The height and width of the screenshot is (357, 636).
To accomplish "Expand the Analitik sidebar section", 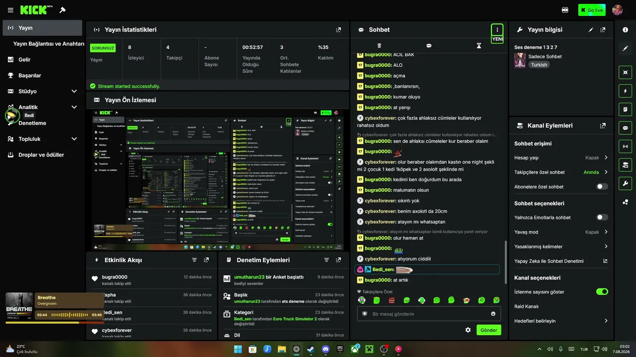I will 74,107.
